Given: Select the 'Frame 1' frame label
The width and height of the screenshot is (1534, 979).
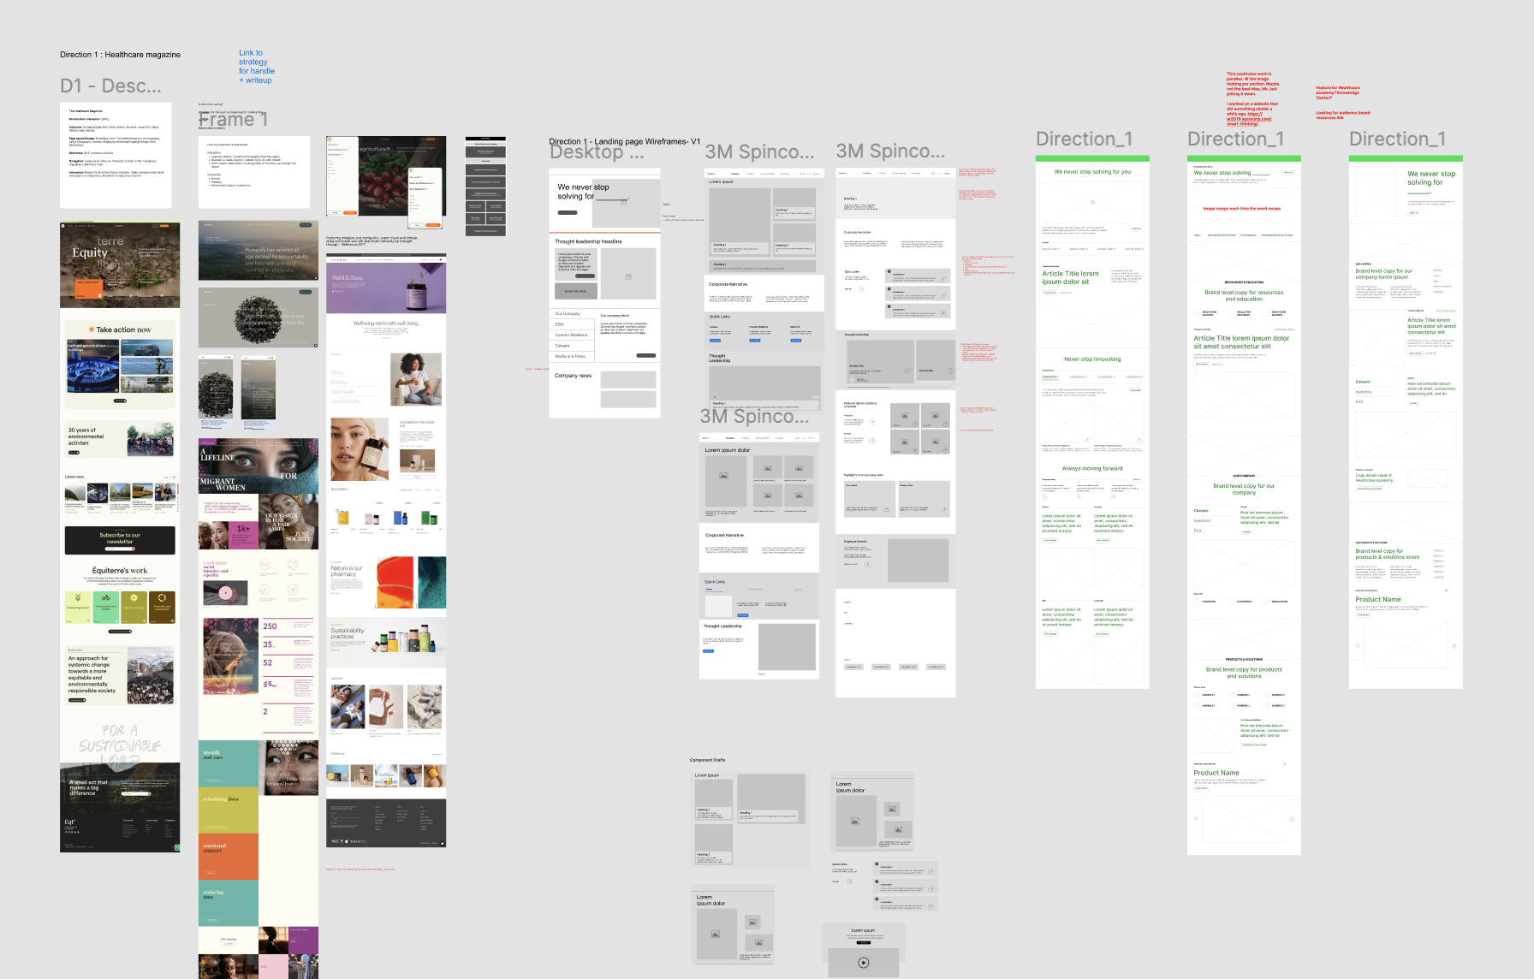Looking at the screenshot, I should [x=234, y=119].
